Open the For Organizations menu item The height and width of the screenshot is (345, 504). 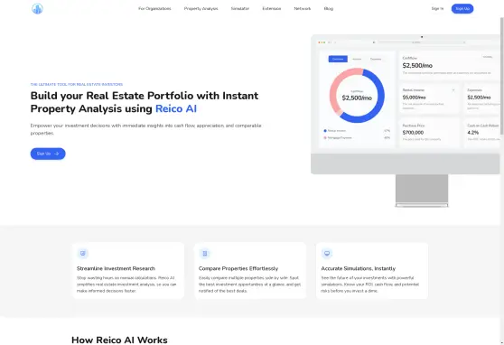pos(154,9)
